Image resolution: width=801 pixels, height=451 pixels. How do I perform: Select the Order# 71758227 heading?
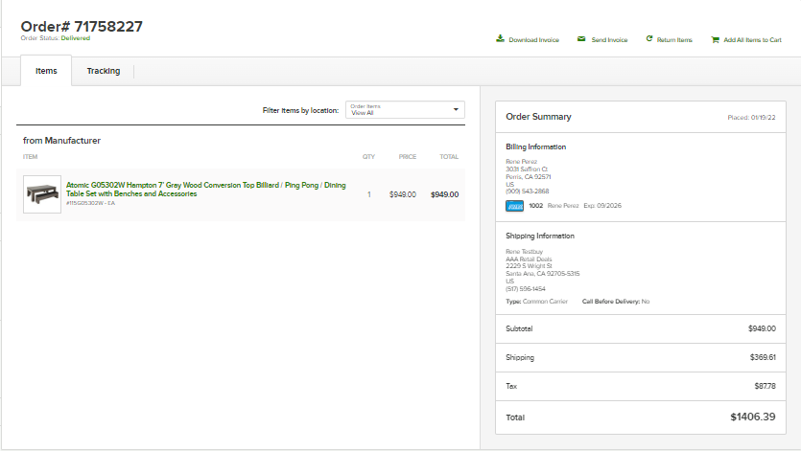(x=82, y=27)
